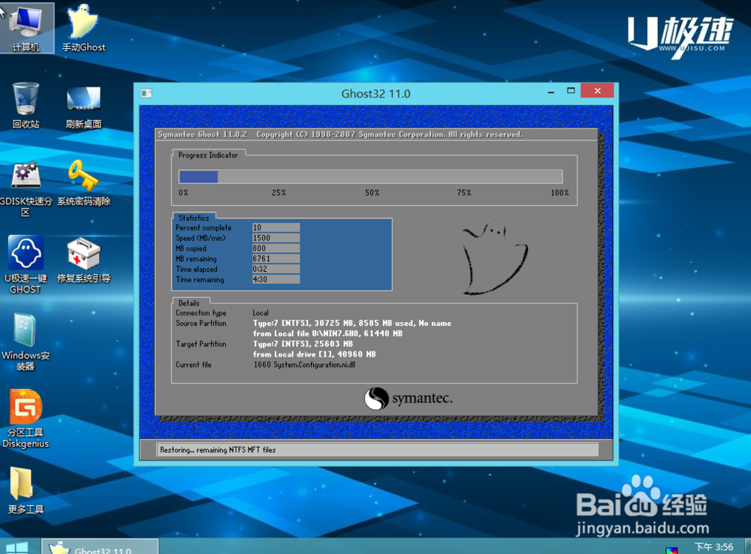The width and height of the screenshot is (751, 554).
Task: Click the Time remaining value 4:30
Action: point(276,279)
